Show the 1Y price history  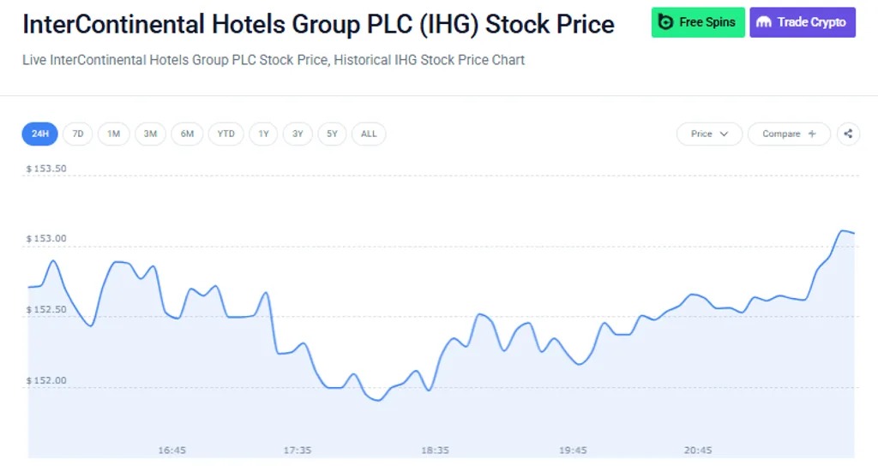[x=264, y=134]
